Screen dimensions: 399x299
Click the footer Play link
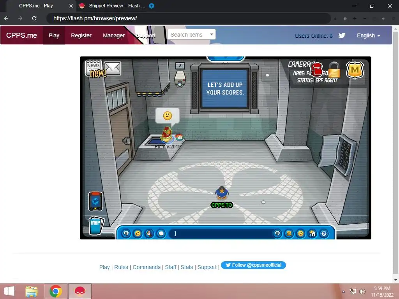pos(104,267)
